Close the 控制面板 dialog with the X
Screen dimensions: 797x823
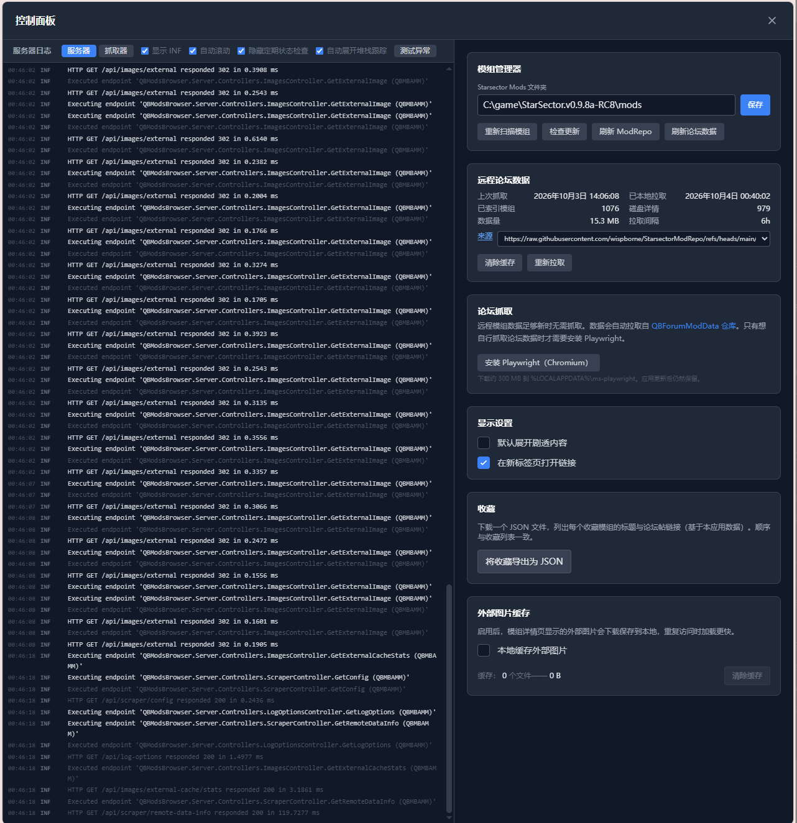tap(772, 20)
